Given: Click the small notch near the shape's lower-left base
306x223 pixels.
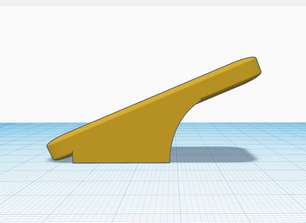Looking at the screenshot, I should pyautogui.click(x=73, y=156).
